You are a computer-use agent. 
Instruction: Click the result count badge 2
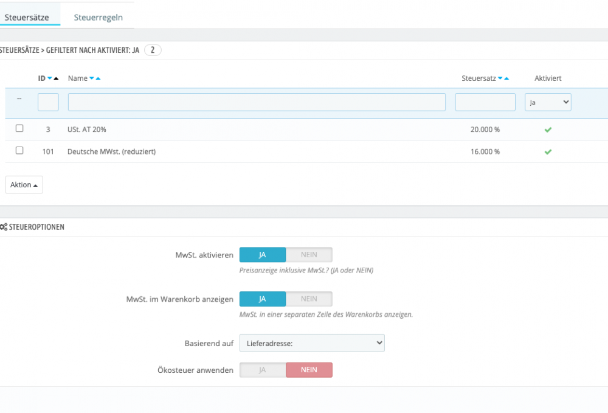pos(153,50)
